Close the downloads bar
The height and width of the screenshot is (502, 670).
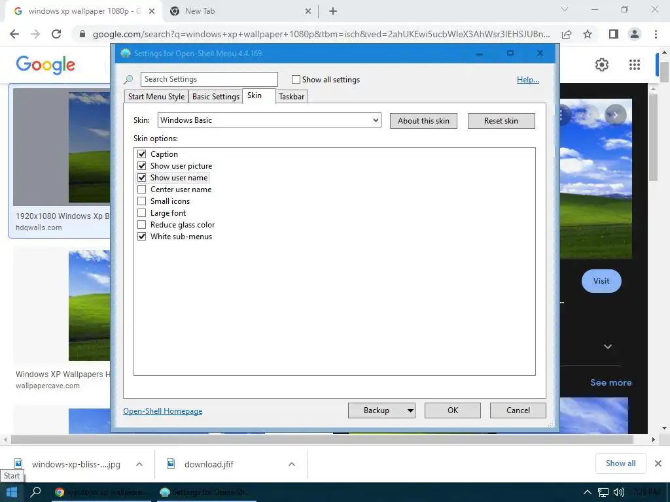point(658,463)
